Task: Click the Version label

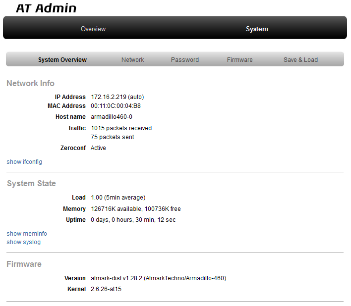Action: 75,278
